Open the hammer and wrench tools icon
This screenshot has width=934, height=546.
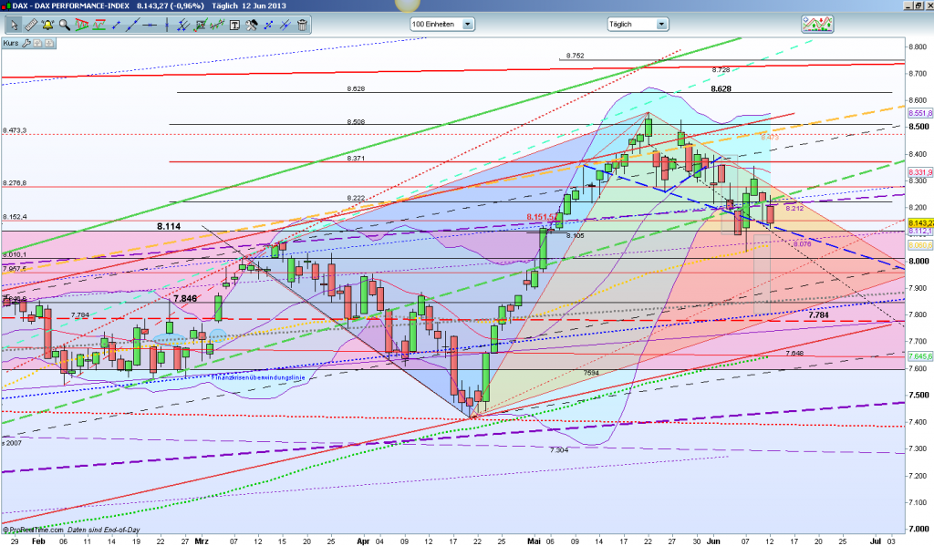[252, 25]
